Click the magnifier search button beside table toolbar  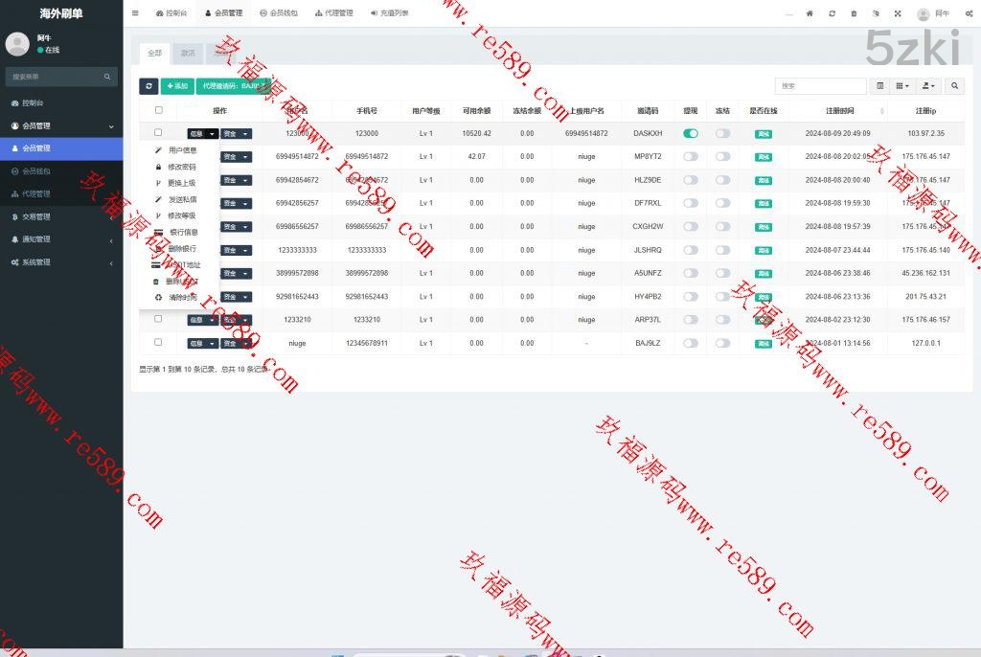(x=954, y=86)
